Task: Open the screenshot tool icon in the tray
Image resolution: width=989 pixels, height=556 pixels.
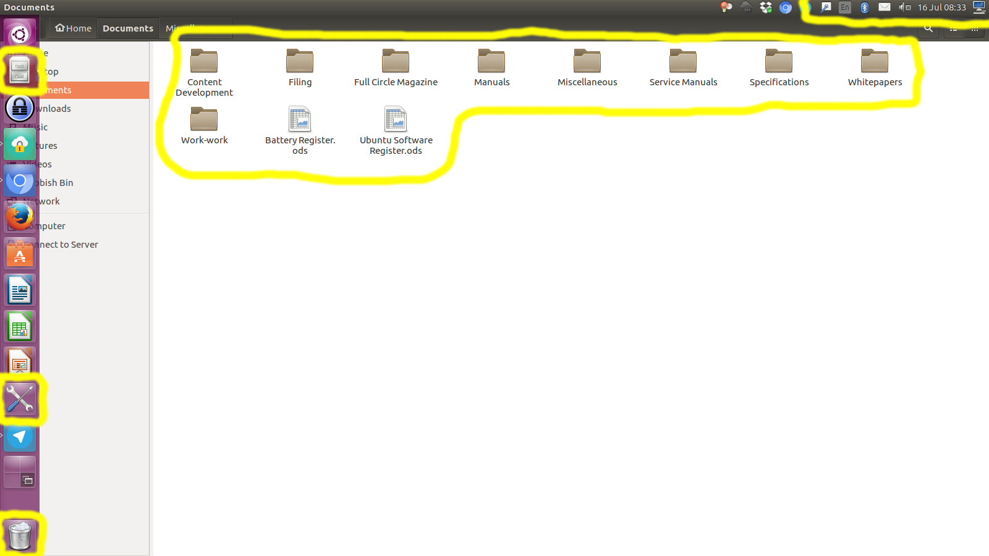Action: pyautogui.click(x=826, y=7)
